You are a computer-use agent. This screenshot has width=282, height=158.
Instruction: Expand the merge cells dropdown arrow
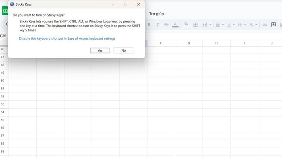[x=210, y=24]
